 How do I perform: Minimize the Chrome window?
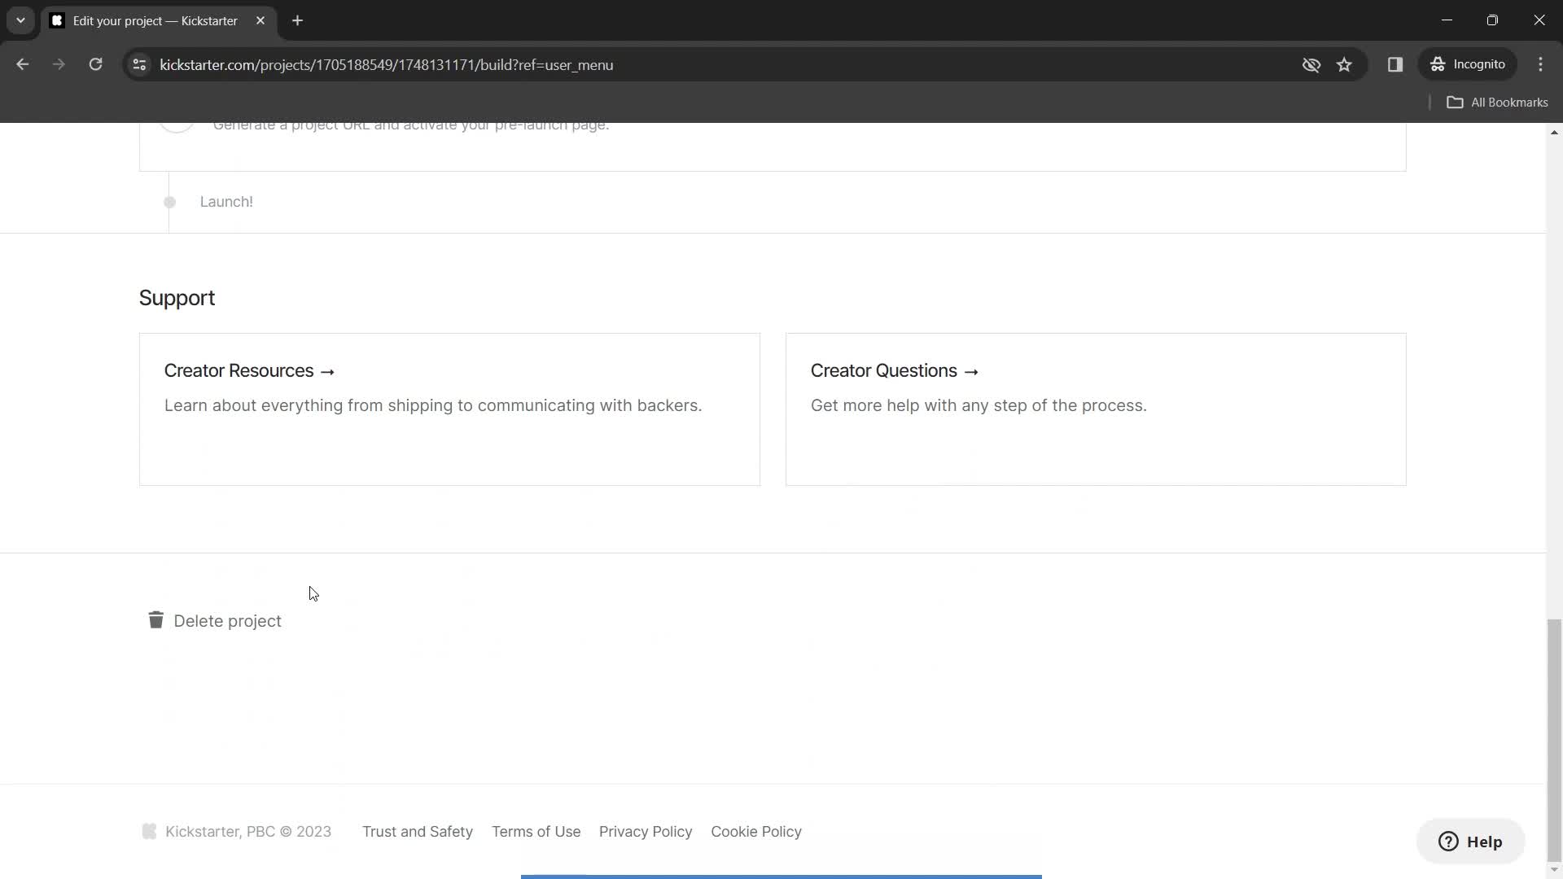click(1447, 20)
